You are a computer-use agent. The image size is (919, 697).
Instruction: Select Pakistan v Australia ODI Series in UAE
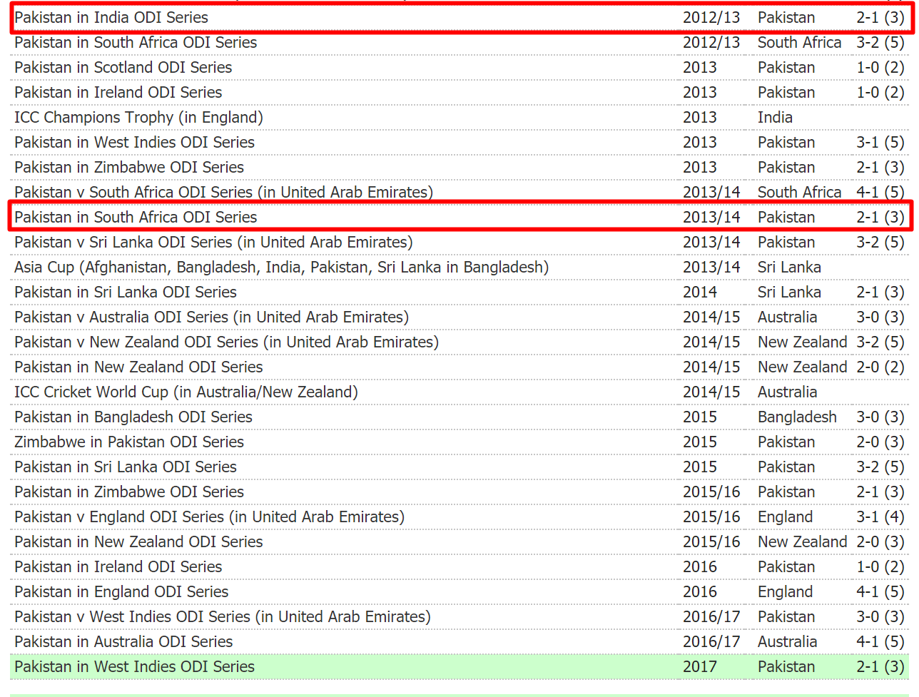(211, 317)
